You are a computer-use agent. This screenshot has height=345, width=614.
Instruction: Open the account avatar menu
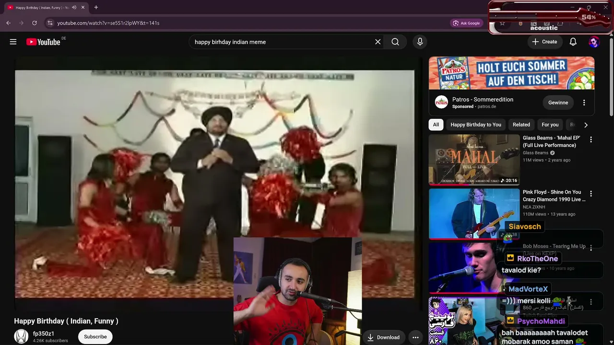594,42
